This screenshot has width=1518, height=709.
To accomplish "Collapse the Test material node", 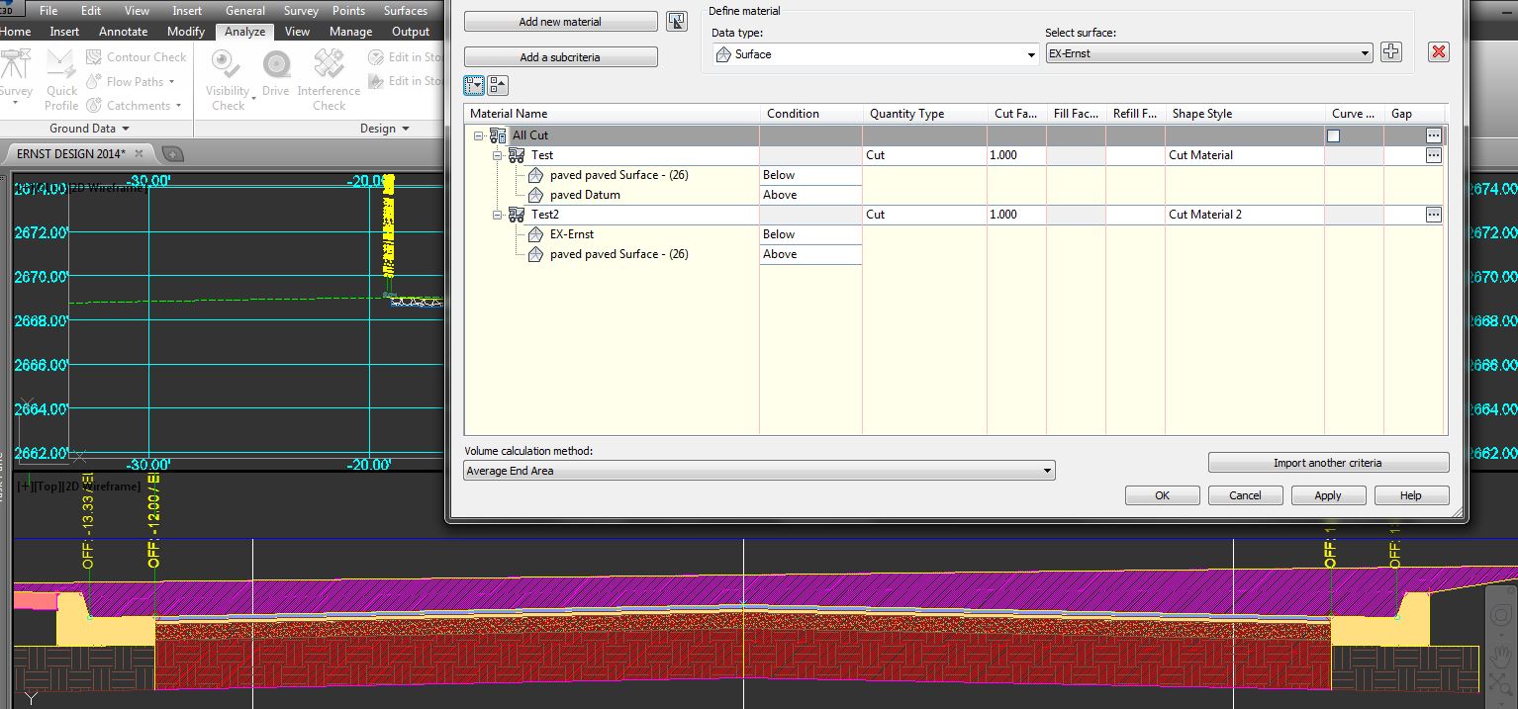I will [x=498, y=155].
